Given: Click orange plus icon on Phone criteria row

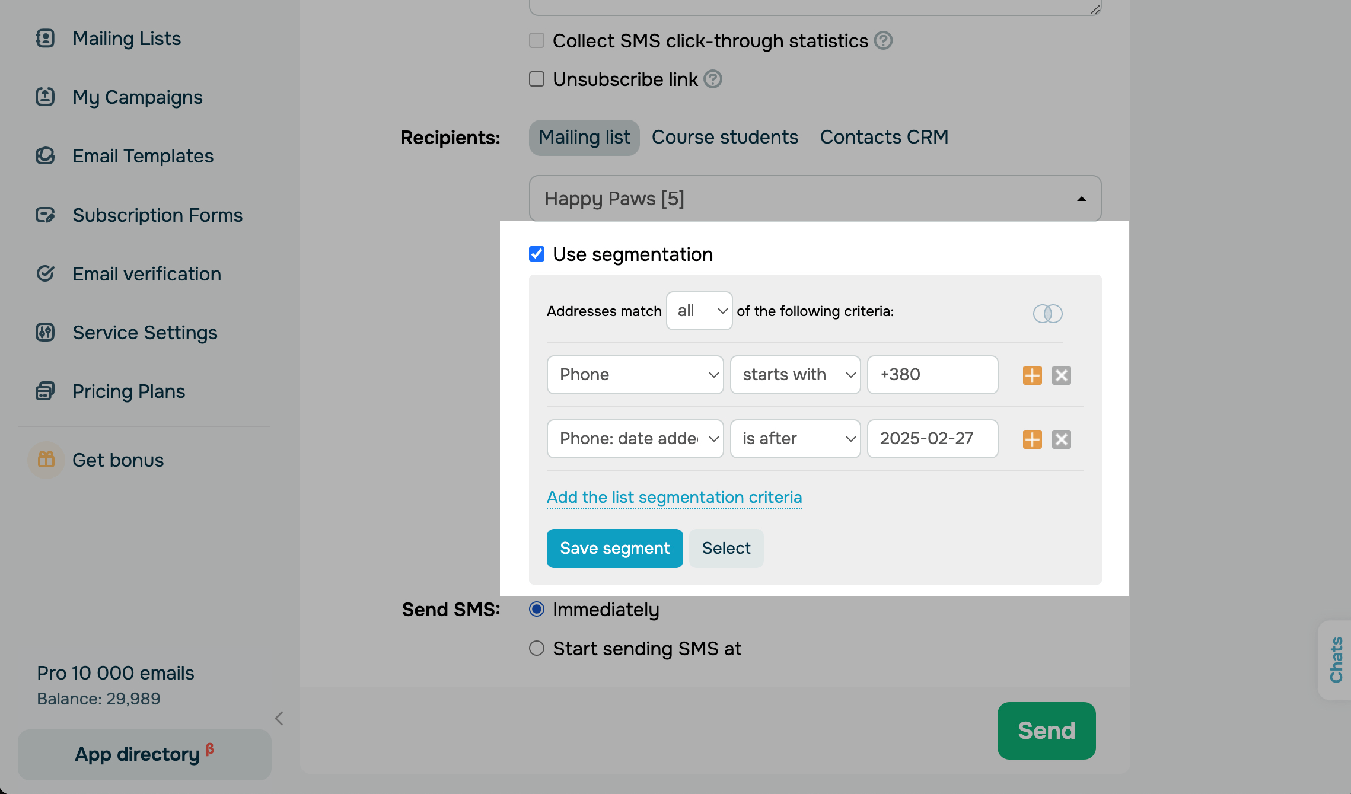Looking at the screenshot, I should tap(1032, 375).
